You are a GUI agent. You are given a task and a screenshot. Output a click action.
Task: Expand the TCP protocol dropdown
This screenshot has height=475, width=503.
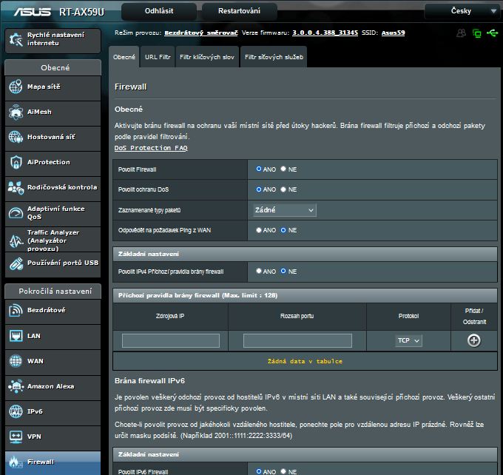pyautogui.click(x=408, y=340)
